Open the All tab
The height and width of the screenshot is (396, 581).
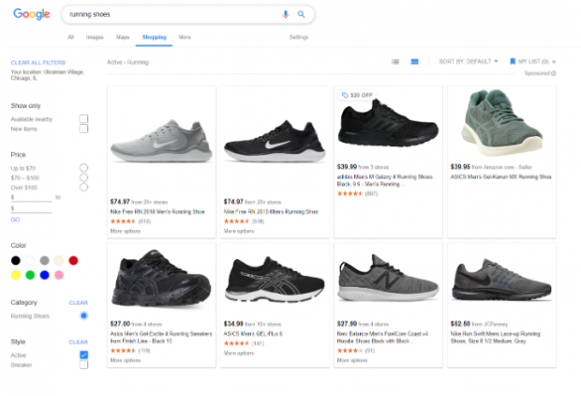coord(71,38)
